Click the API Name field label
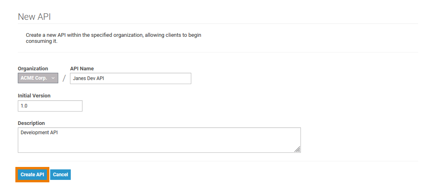436x190 pixels. pos(82,69)
